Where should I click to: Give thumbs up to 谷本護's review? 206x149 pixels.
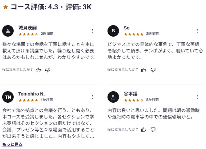(143, 130)
